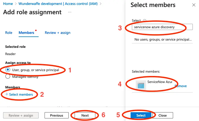The height and width of the screenshot is (121, 199).
Task: Close the Select members panel with X
Action: (x=194, y=5)
